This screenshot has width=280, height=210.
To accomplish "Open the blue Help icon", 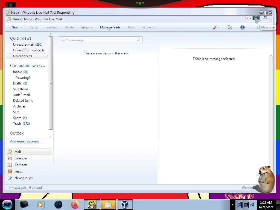I will point(242,27).
